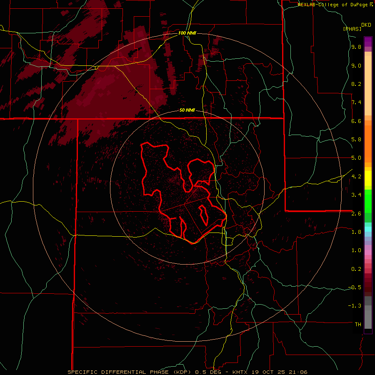
Task: Click the 8.2 scale value
Action: pos(356,84)
